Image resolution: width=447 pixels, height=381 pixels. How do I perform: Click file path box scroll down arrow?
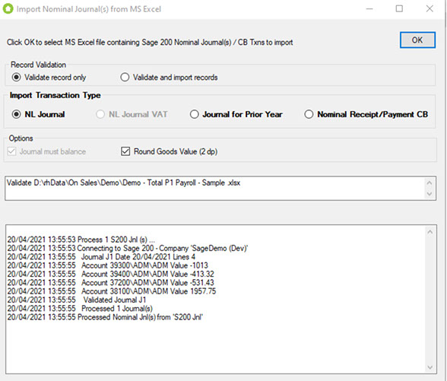pyautogui.click(x=430, y=194)
